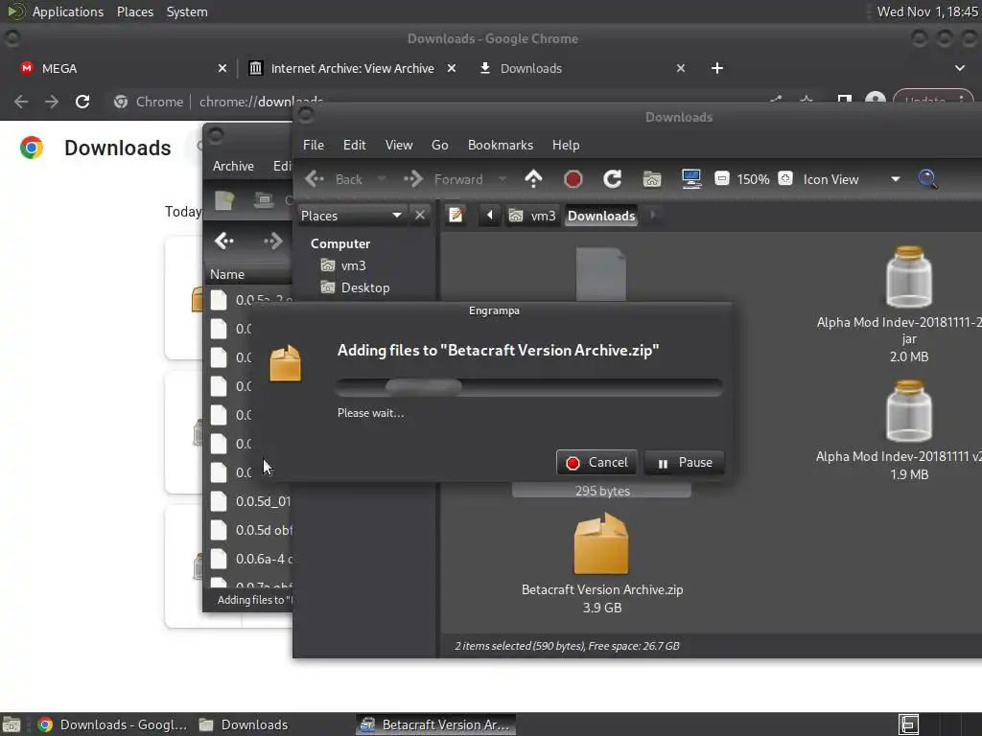The width and height of the screenshot is (982, 736).
Task: Close the MEGA tab
Action: (222, 68)
